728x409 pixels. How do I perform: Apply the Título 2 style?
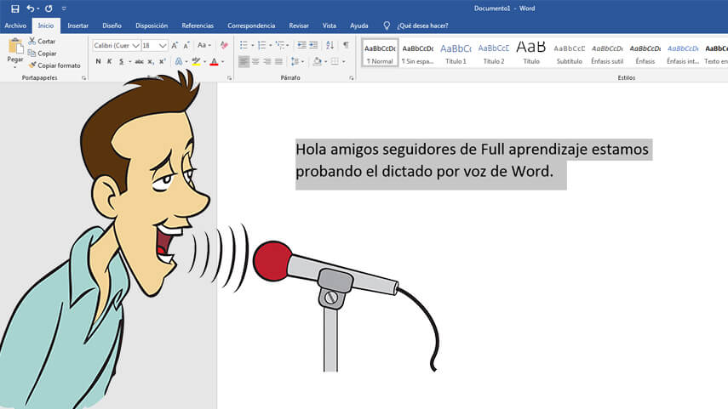coord(494,53)
